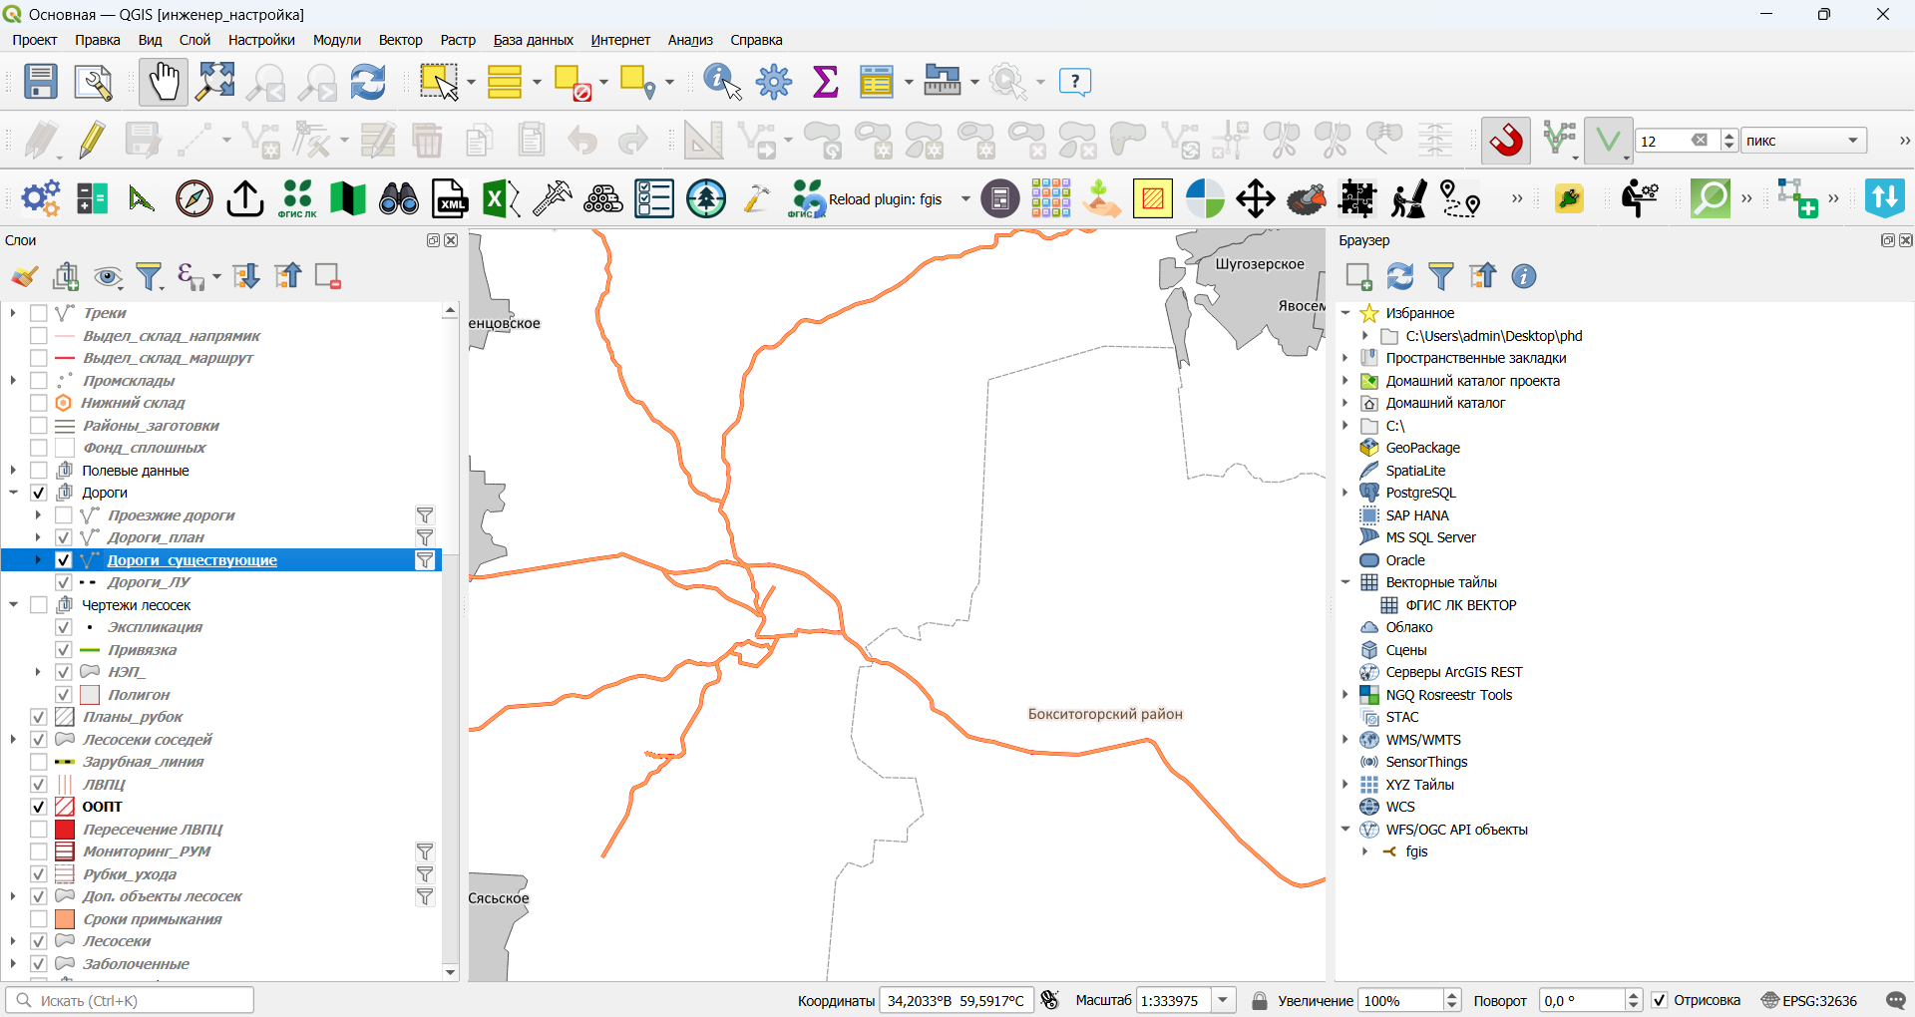Viewport: 1915px width, 1017px height.
Task: Open the Вектор menu
Action: pos(400,40)
